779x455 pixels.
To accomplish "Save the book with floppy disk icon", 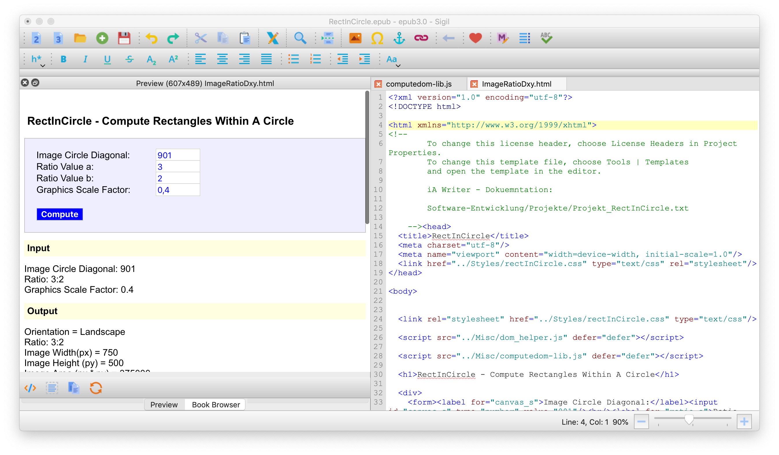I will (x=124, y=38).
